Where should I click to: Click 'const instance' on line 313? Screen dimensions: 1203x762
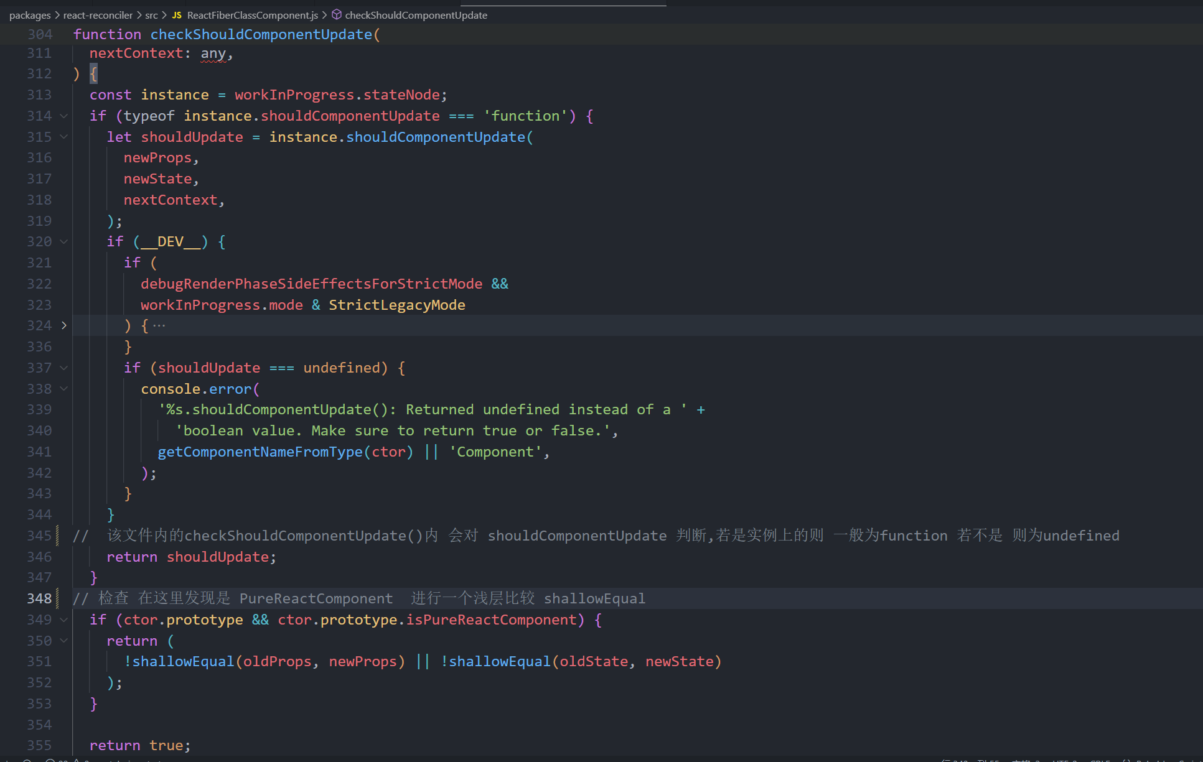(149, 95)
